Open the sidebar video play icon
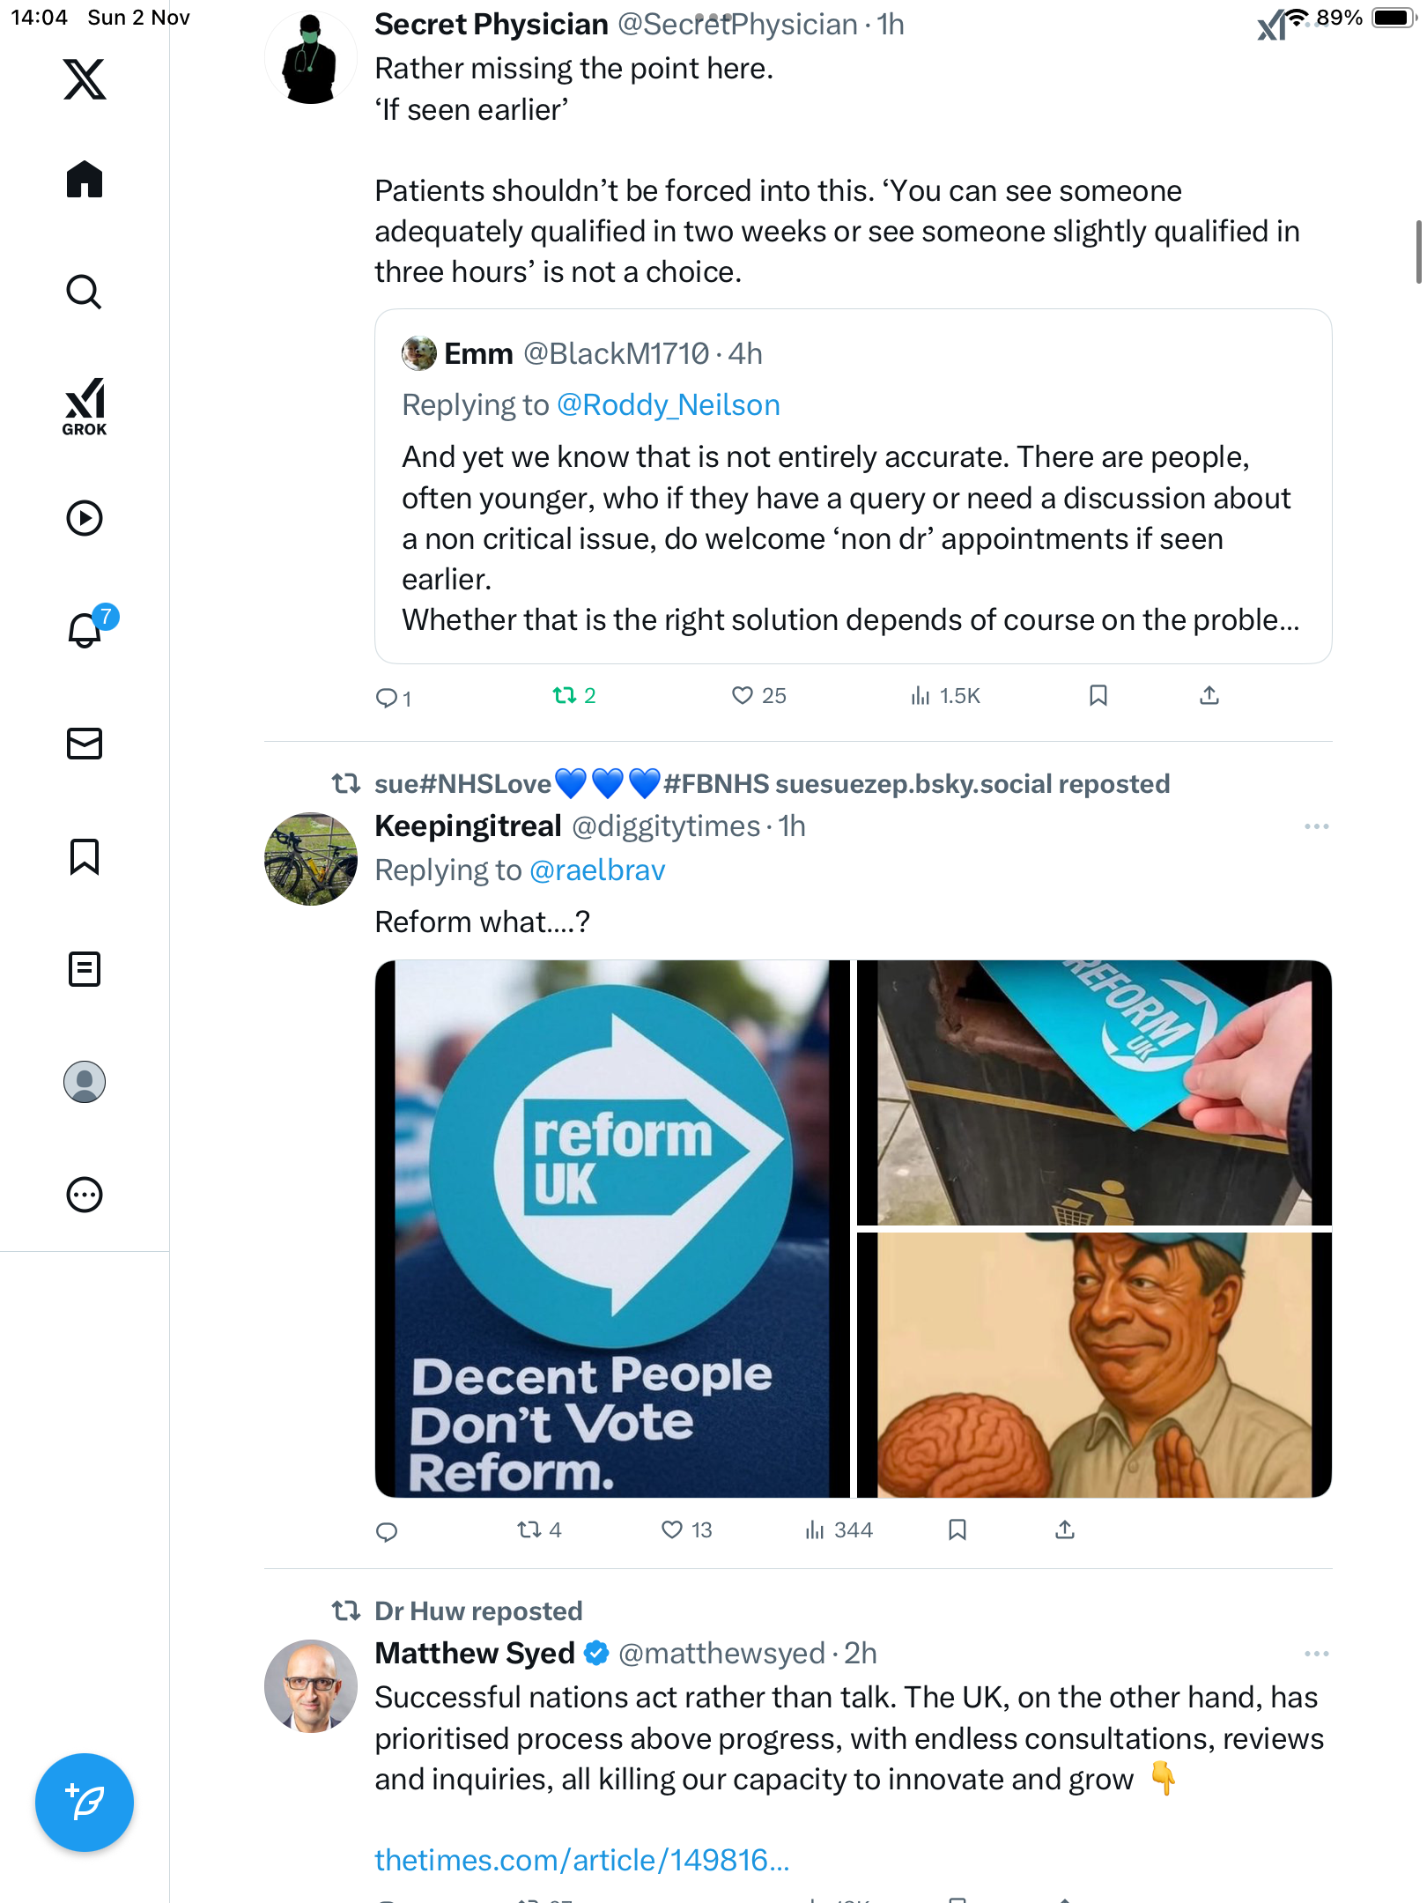 tap(85, 518)
